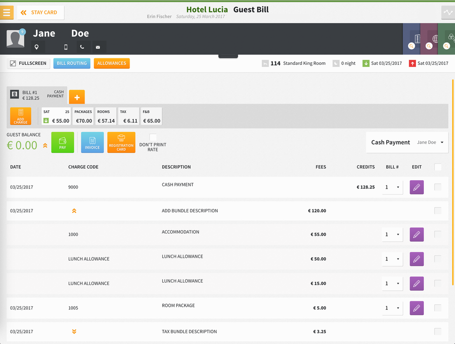This screenshot has width=455, height=344.
Task: Click the green Pay button
Action: click(x=63, y=142)
